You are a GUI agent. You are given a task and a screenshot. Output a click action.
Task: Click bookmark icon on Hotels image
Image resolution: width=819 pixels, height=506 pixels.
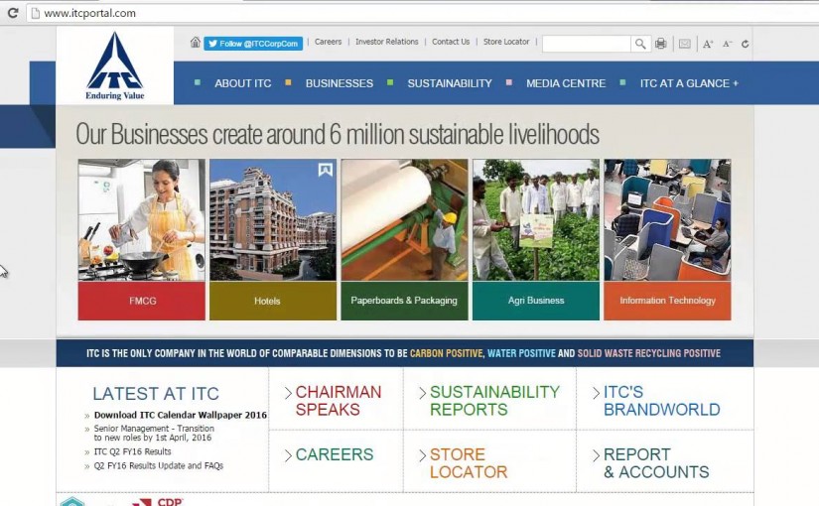pyautogui.click(x=326, y=170)
